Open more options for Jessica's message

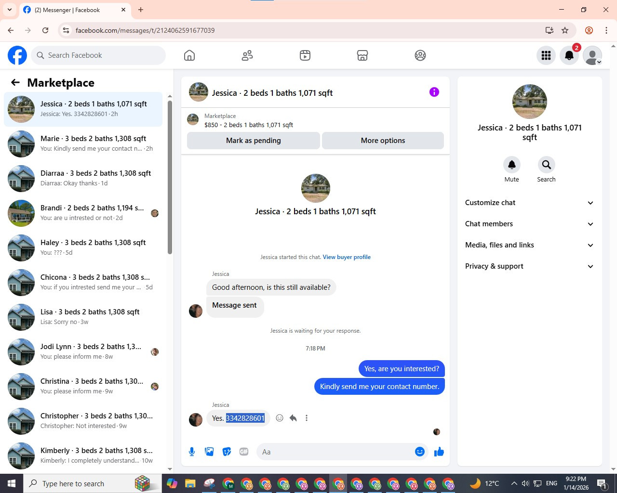307,418
